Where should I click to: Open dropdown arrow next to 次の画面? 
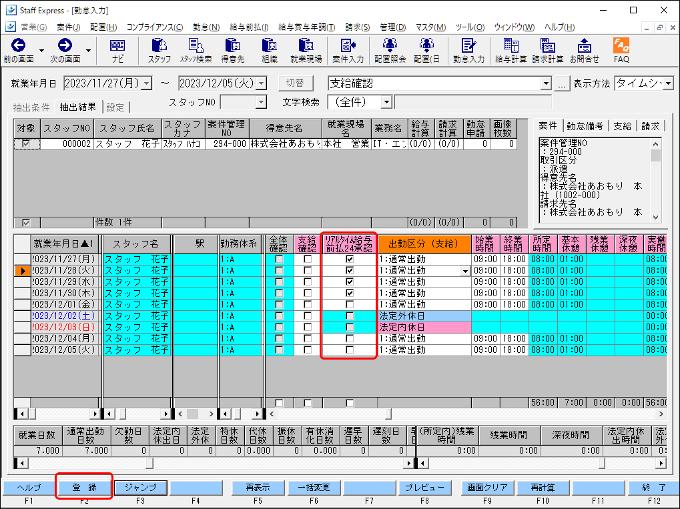tap(89, 51)
